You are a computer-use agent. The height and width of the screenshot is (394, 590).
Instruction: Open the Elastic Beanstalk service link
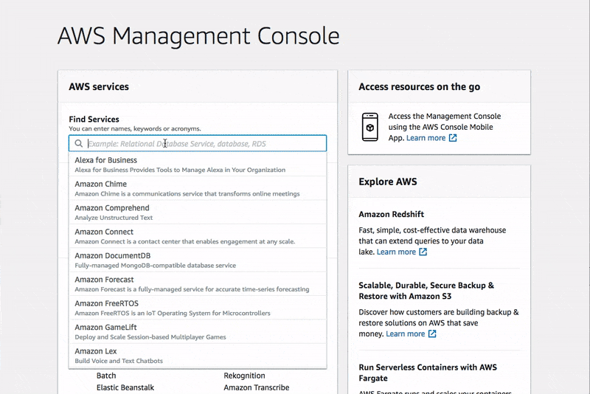pos(125,387)
